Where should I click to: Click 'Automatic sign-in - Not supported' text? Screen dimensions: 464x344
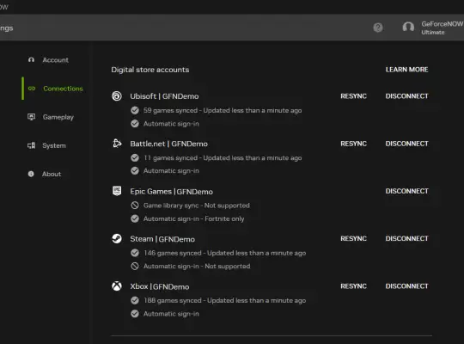point(197,266)
